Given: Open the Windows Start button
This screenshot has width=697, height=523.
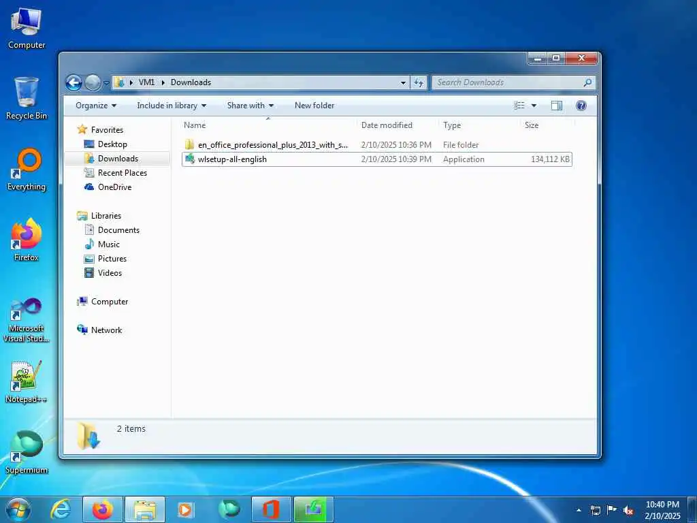Looking at the screenshot, I should 18,509.
